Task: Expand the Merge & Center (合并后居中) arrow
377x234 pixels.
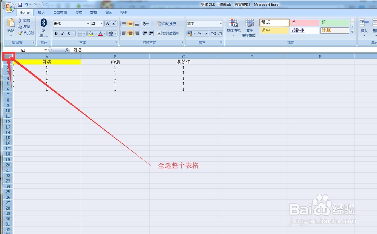Action: click(182, 33)
